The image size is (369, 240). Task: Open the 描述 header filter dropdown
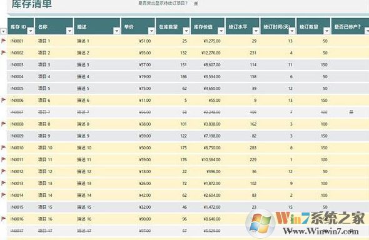pyautogui.click(x=117, y=31)
